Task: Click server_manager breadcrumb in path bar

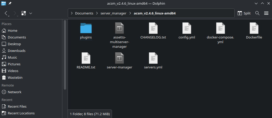Action: 114,13
